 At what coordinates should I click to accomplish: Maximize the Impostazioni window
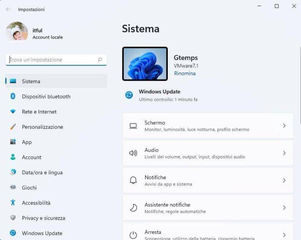point(277,6)
